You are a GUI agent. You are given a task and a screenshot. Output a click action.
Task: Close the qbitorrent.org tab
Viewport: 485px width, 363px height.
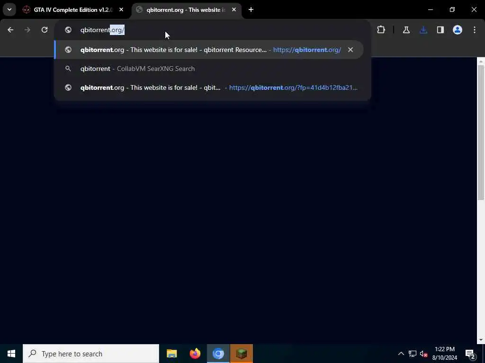(234, 10)
